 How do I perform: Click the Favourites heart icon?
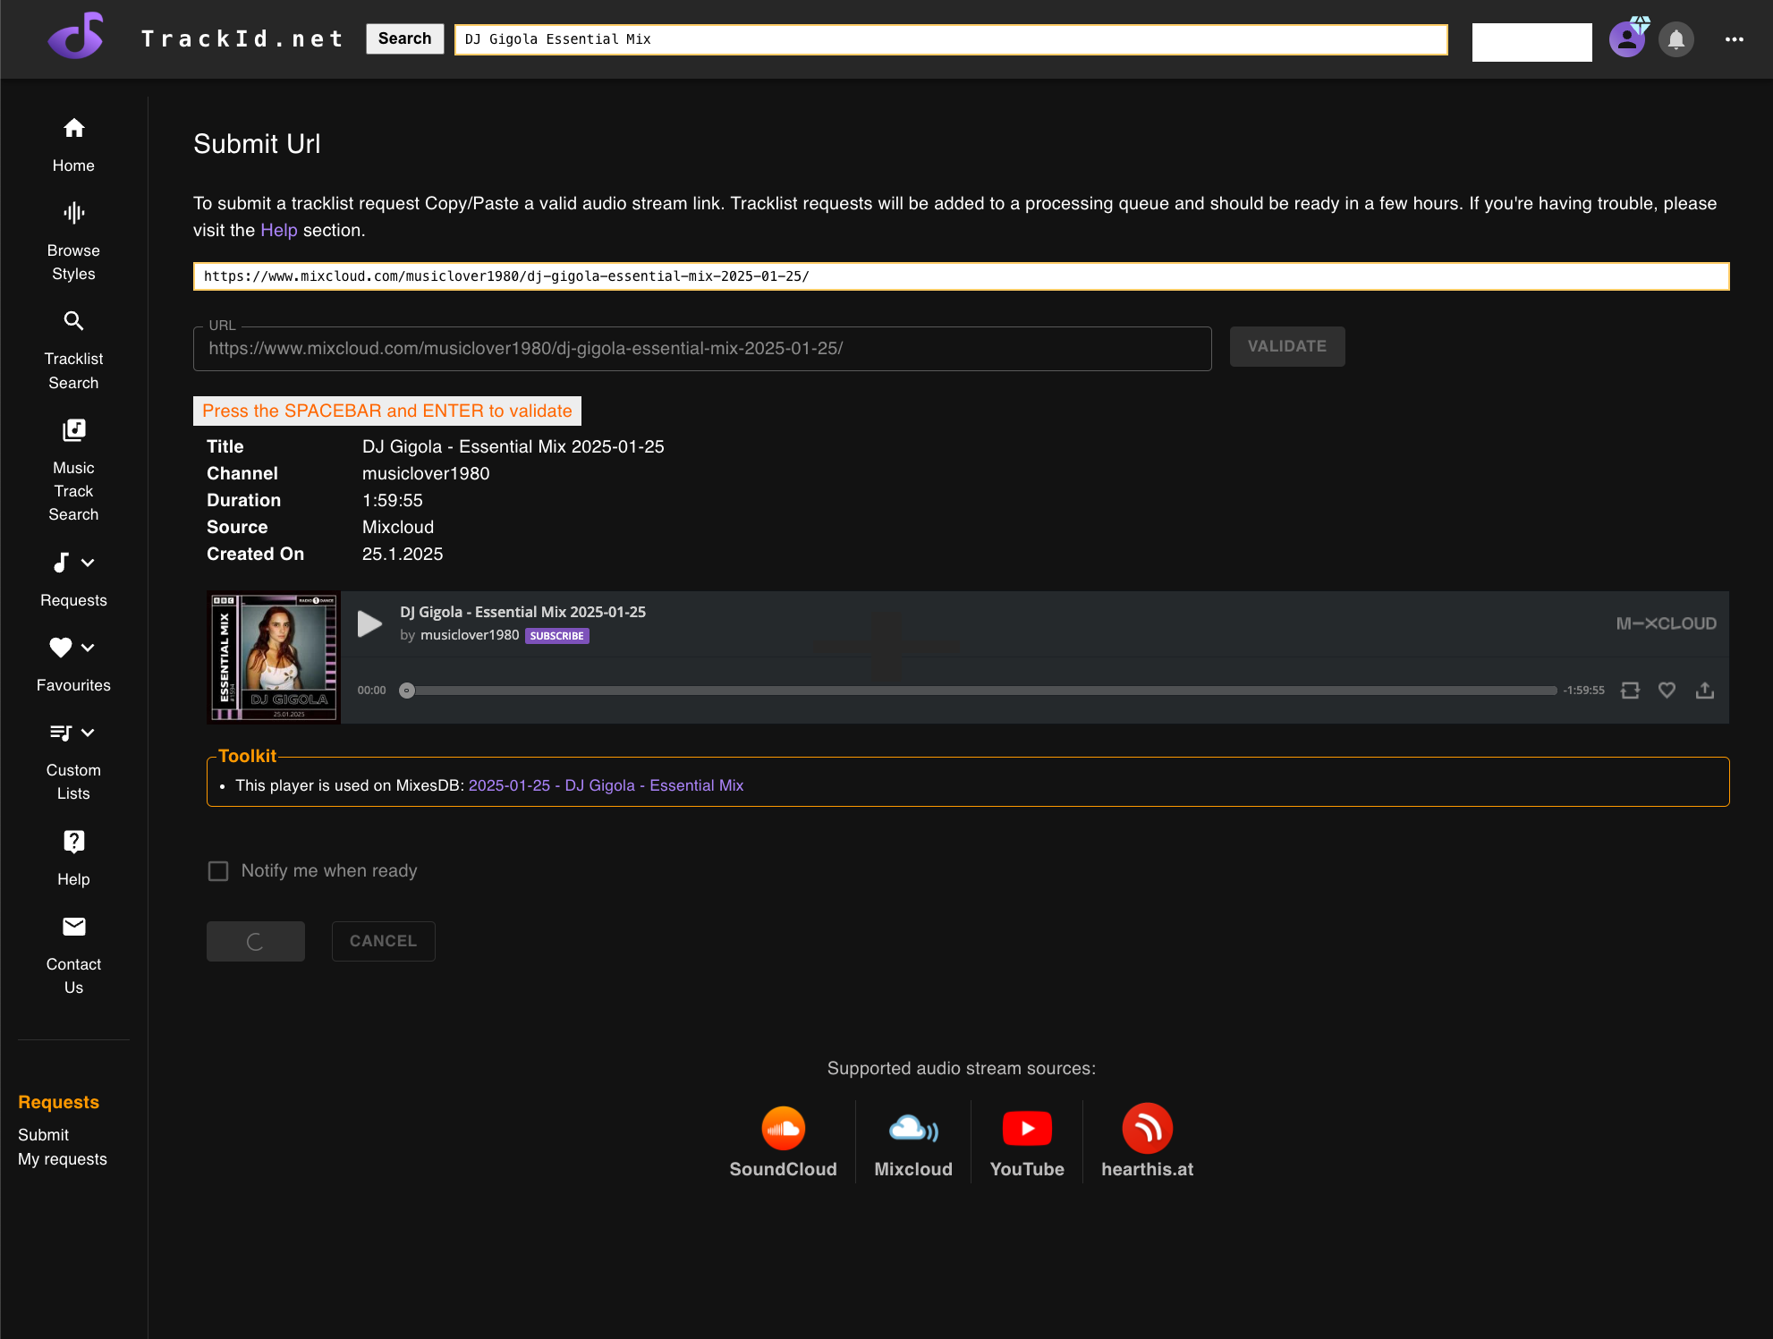[61, 648]
